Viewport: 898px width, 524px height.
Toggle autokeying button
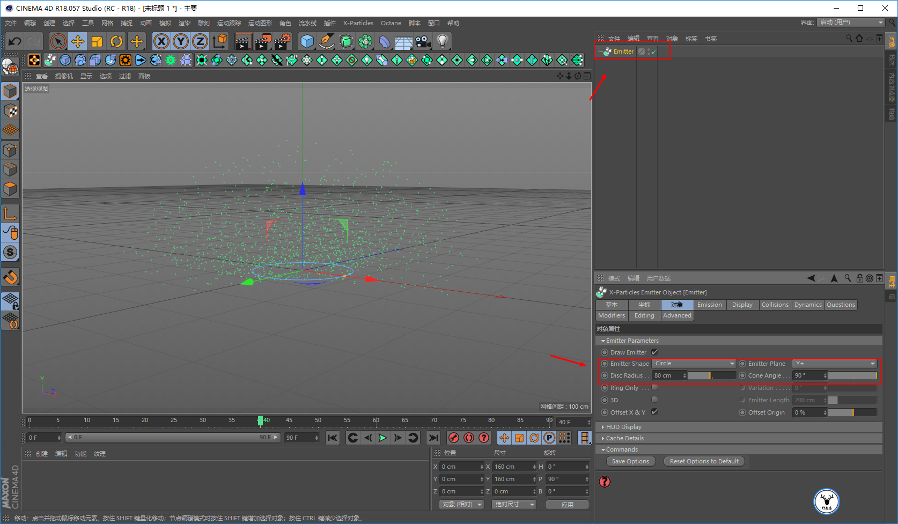coord(469,438)
